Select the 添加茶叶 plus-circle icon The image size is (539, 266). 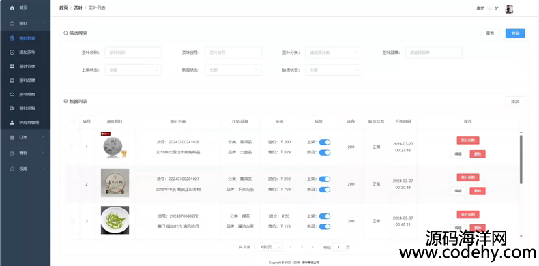(x=12, y=53)
